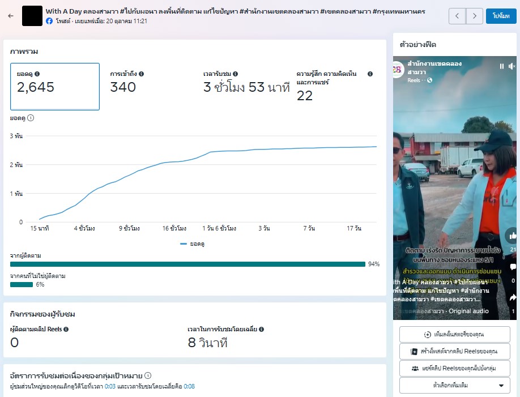Screen dimensions: 520x397
Task: Click the back arrow at top left
Action: click(11, 16)
